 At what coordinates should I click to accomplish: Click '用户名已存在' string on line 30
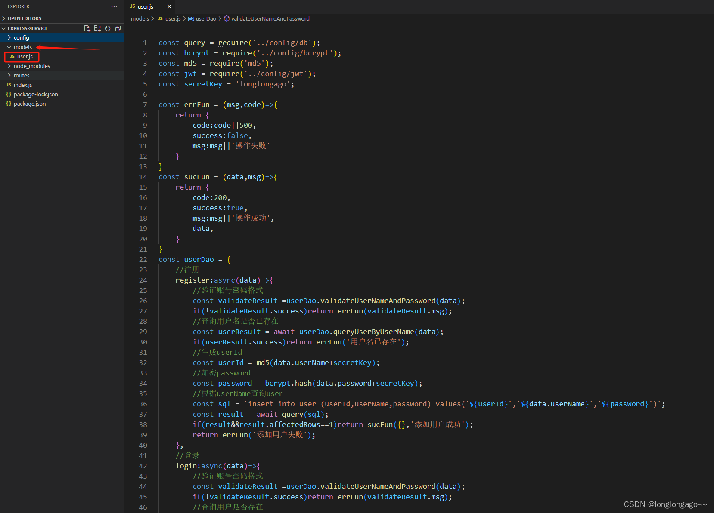(x=373, y=342)
